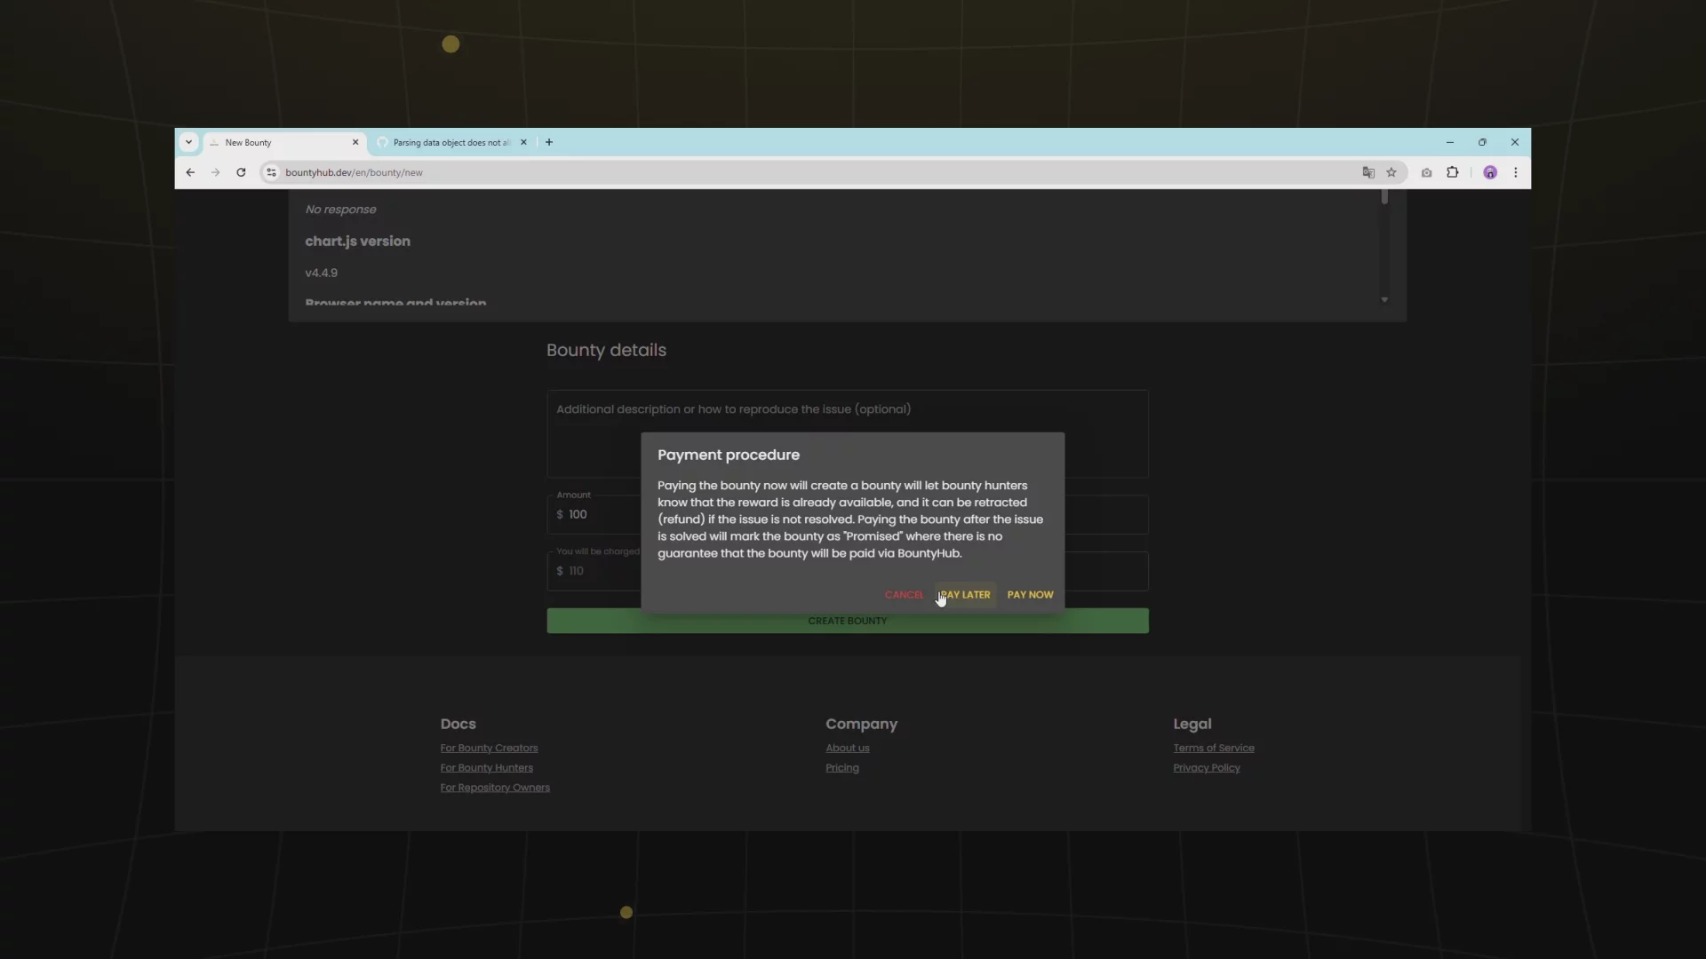Viewport: 1706px width, 959px height.
Task: Go back using the back arrow
Action: tap(190, 172)
